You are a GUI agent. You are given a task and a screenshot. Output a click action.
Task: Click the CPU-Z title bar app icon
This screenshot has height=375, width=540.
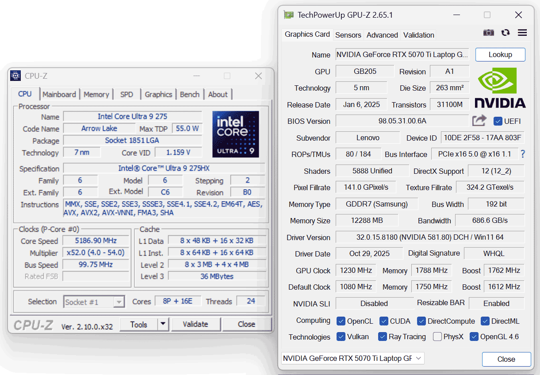tap(15, 76)
